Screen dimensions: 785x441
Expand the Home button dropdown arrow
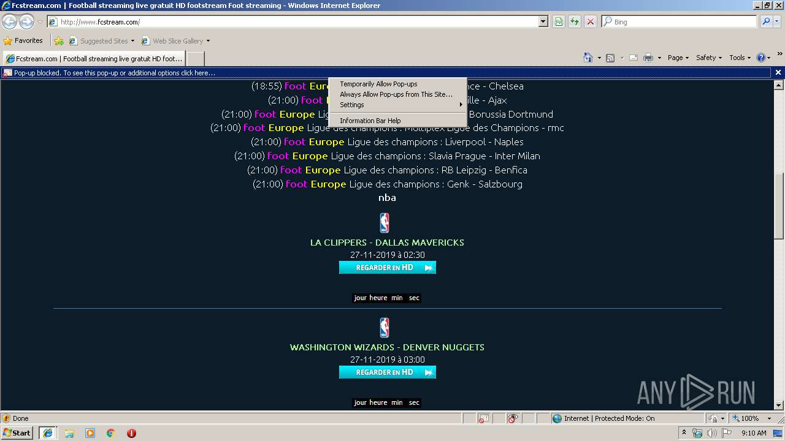[599, 58]
